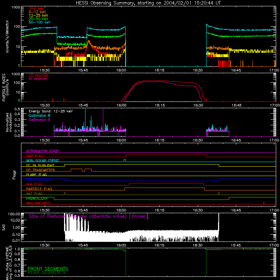The image size is (280, 280).
Task: Click the SAS axis label
Action: 3,227
